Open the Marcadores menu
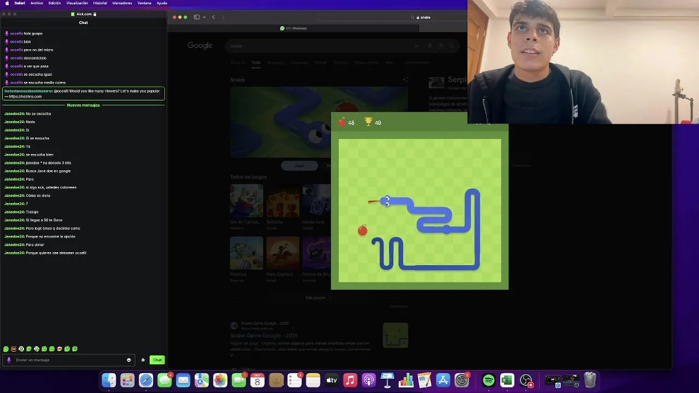 122,3
